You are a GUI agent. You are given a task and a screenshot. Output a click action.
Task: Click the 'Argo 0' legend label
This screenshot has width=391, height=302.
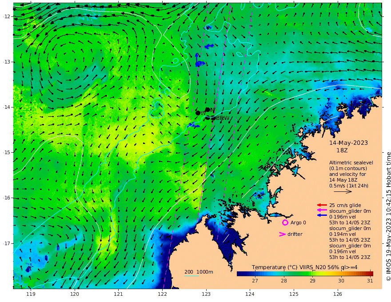click(298, 223)
